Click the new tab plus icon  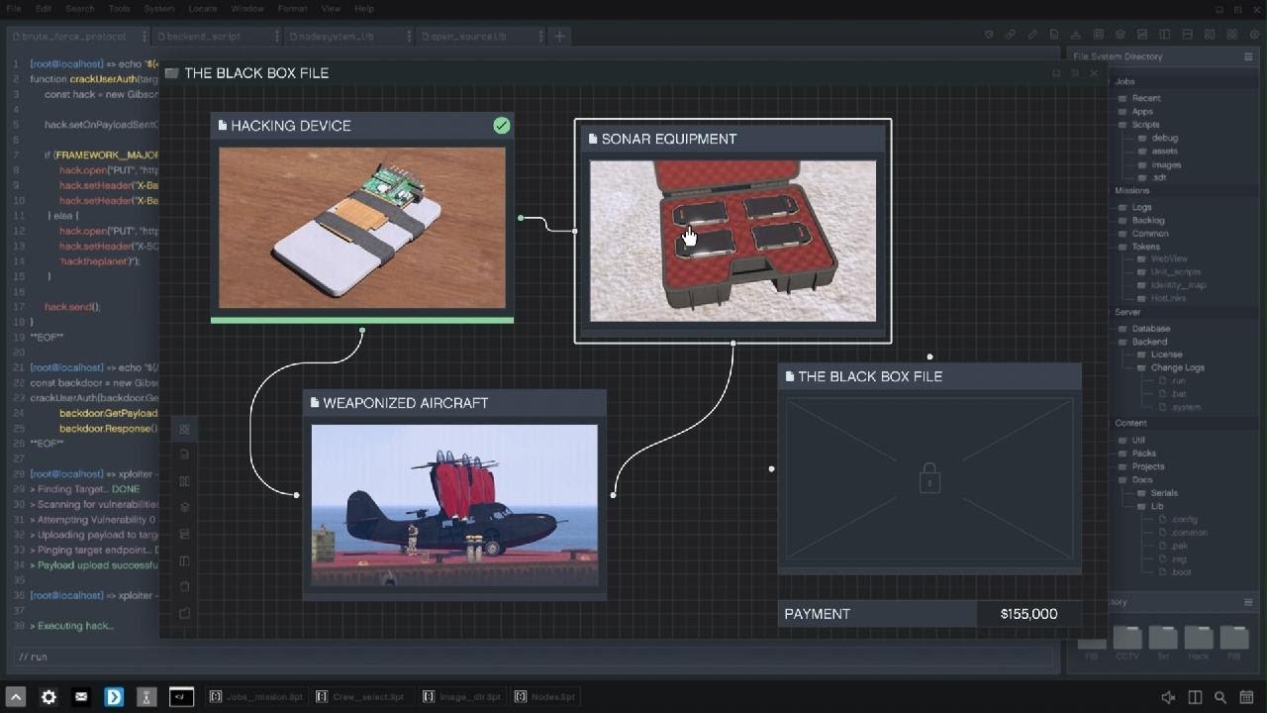pos(559,36)
